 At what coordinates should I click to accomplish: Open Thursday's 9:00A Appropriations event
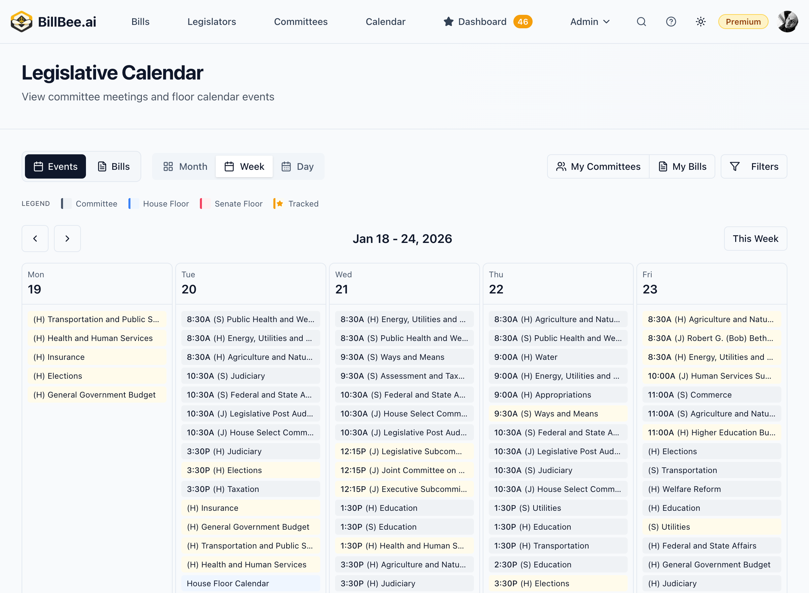click(x=558, y=395)
